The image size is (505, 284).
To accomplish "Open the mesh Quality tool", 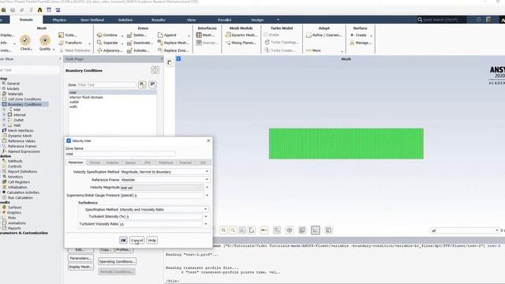I will click(45, 40).
